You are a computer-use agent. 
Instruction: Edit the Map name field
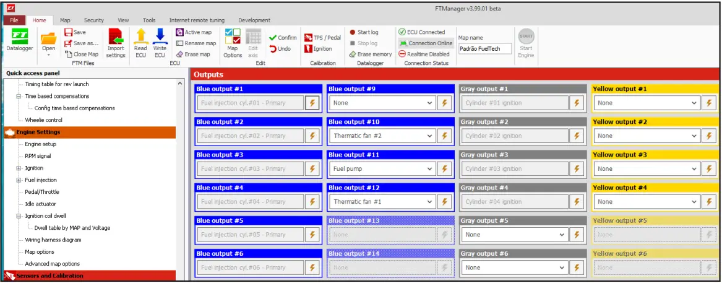pos(485,48)
